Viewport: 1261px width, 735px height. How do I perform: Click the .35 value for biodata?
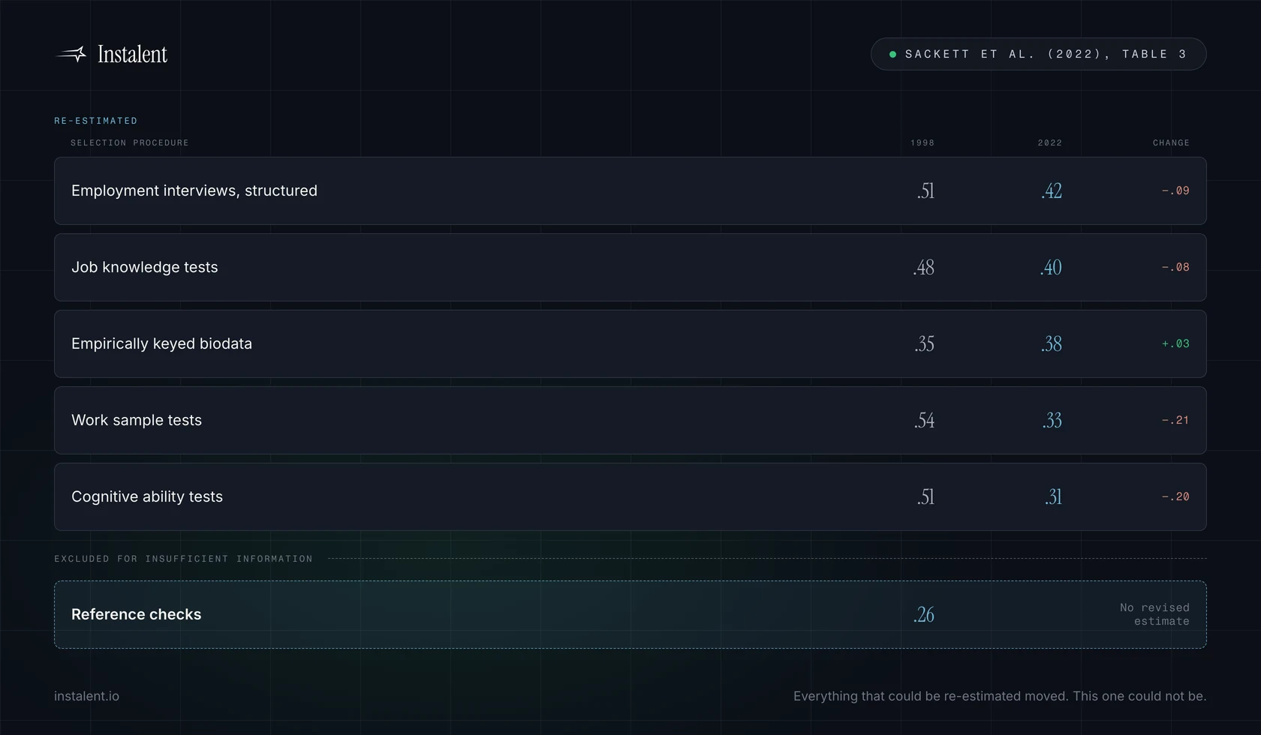(925, 344)
